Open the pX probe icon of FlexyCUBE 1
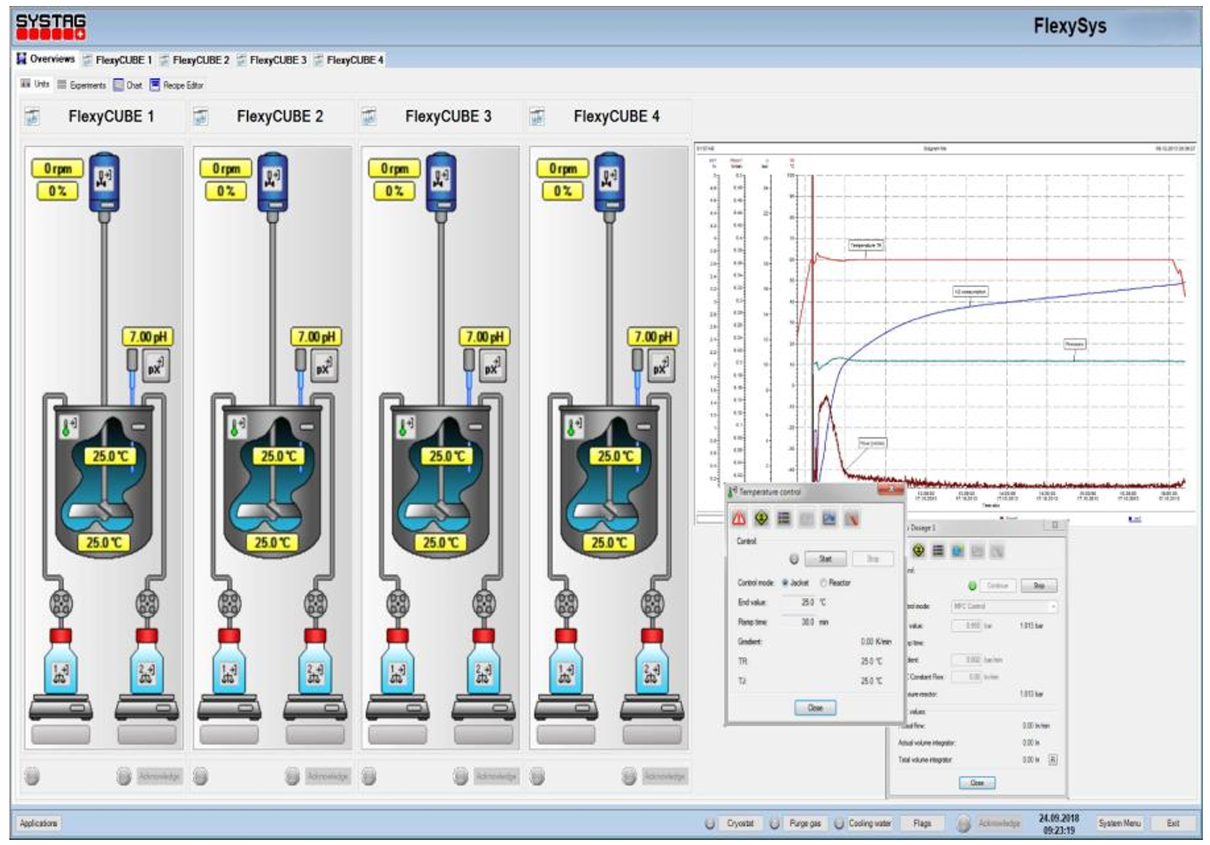 155,367
